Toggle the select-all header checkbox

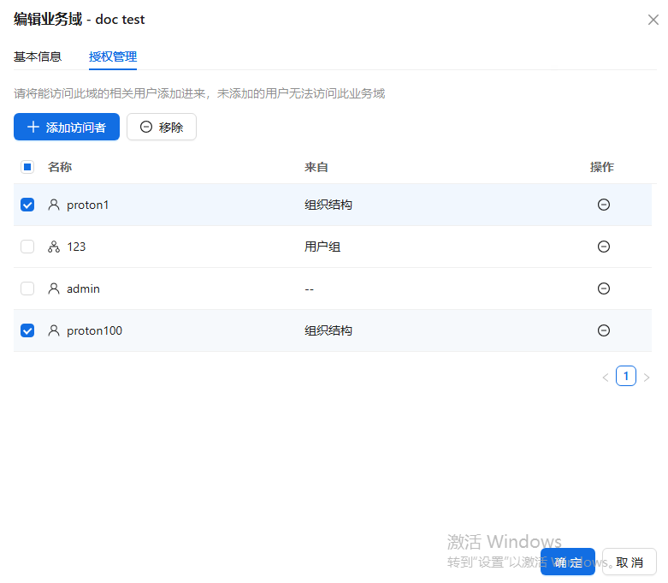click(27, 167)
